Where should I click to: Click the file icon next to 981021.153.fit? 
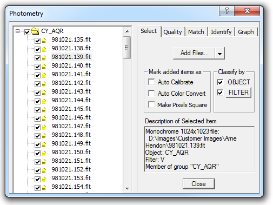(x=44, y=179)
